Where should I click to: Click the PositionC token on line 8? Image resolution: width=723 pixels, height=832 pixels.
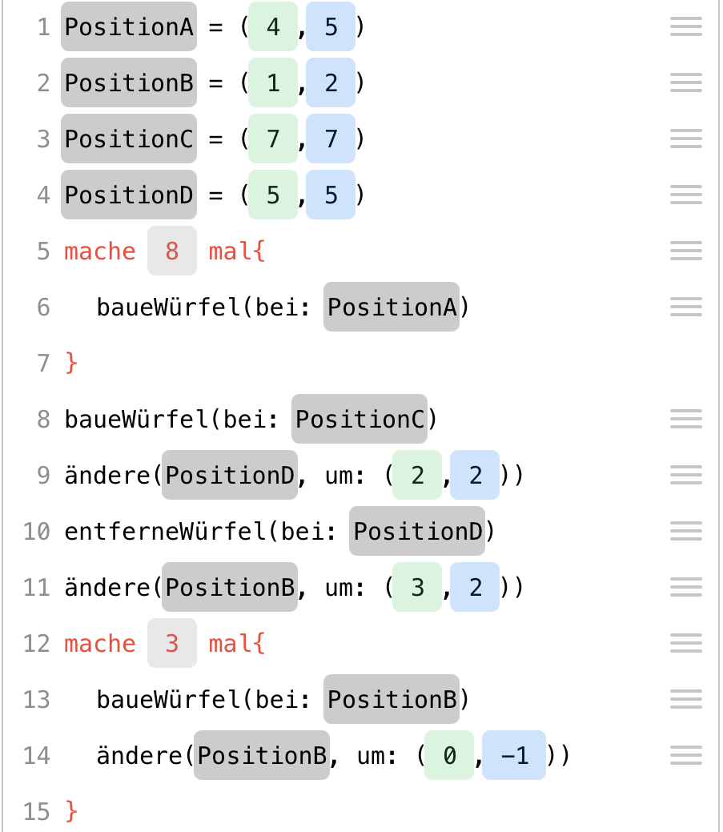[x=359, y=419]
